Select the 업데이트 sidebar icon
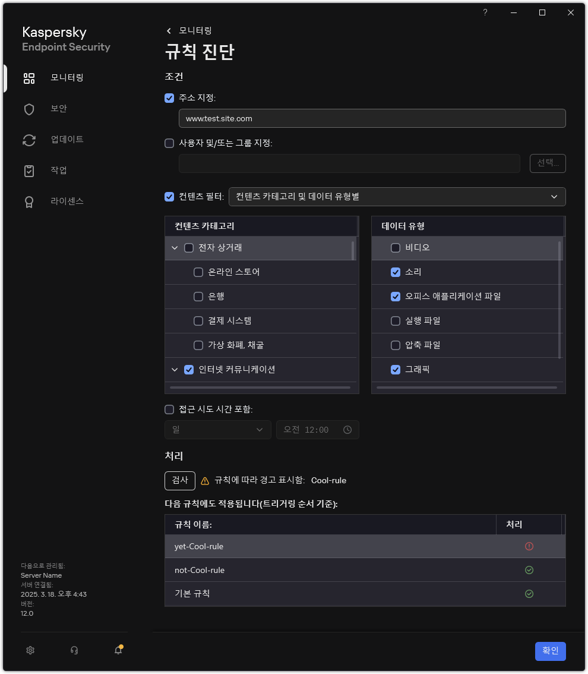588x674 pixels. click(x=29, y=140)
